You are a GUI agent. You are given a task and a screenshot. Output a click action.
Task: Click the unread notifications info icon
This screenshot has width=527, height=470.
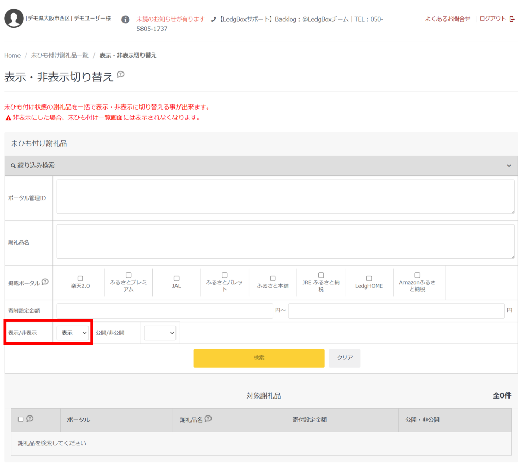[125, 20]
